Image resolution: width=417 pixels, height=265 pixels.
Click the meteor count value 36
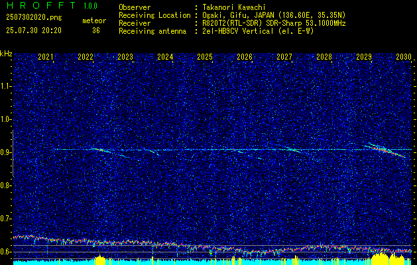(x=96, y=30)
